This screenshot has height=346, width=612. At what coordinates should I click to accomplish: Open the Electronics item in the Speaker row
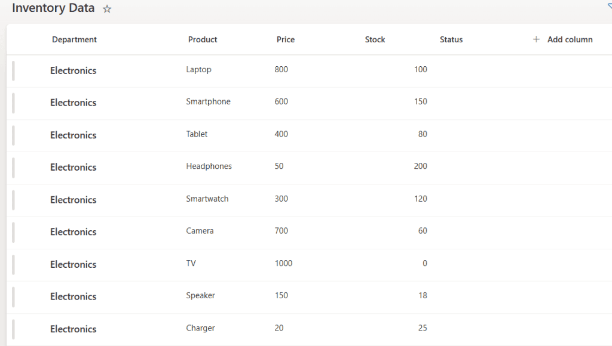pyautogui.click(x=74, y=296)
